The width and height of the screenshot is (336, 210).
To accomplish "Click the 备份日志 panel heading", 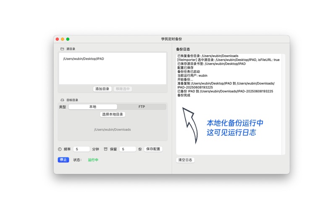I will 183,49.
